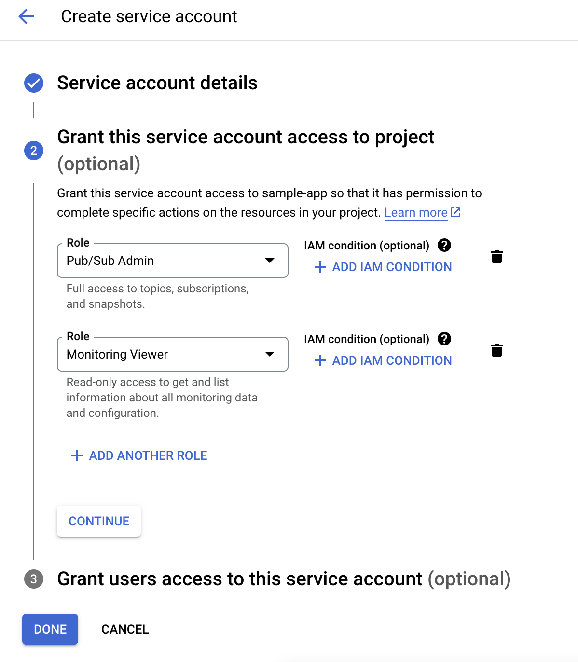Open help for Monitoring Viewer IAM condition
Viewport: 578px width, 662px height.
444,339
